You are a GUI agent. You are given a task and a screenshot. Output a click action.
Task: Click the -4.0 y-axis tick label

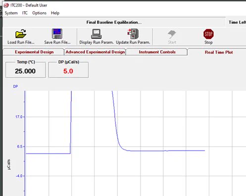point(19,176)
